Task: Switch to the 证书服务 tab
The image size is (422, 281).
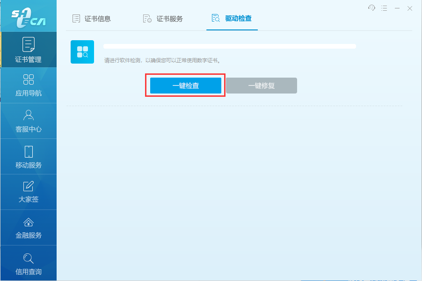Action: 162,19
